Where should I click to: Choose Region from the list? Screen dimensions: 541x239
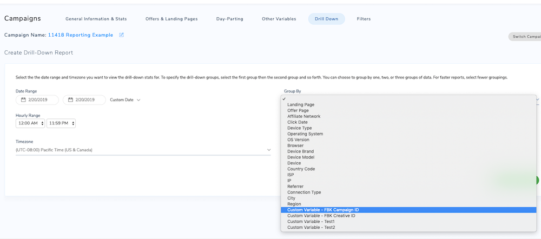[x=408, y=204]
